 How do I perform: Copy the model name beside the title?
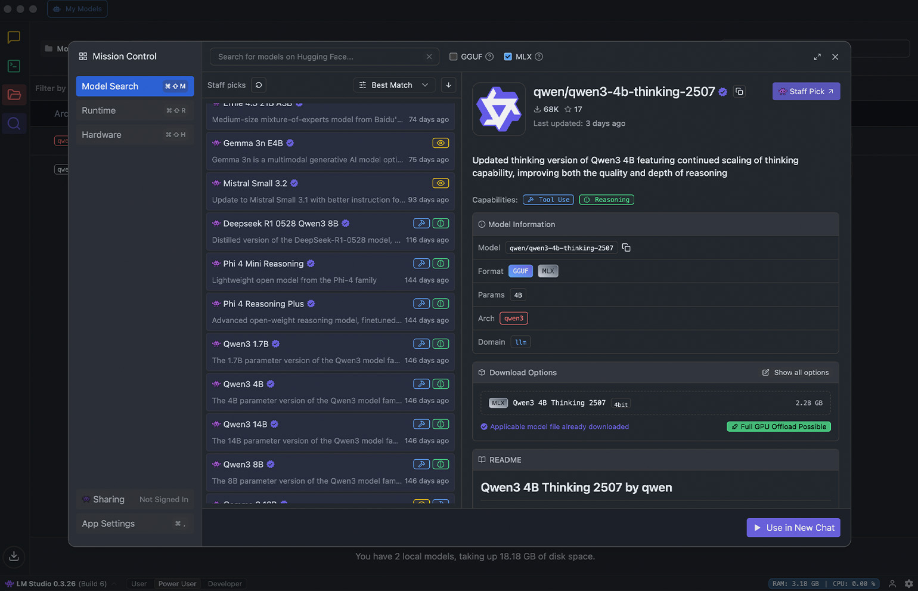pos(739,91)
